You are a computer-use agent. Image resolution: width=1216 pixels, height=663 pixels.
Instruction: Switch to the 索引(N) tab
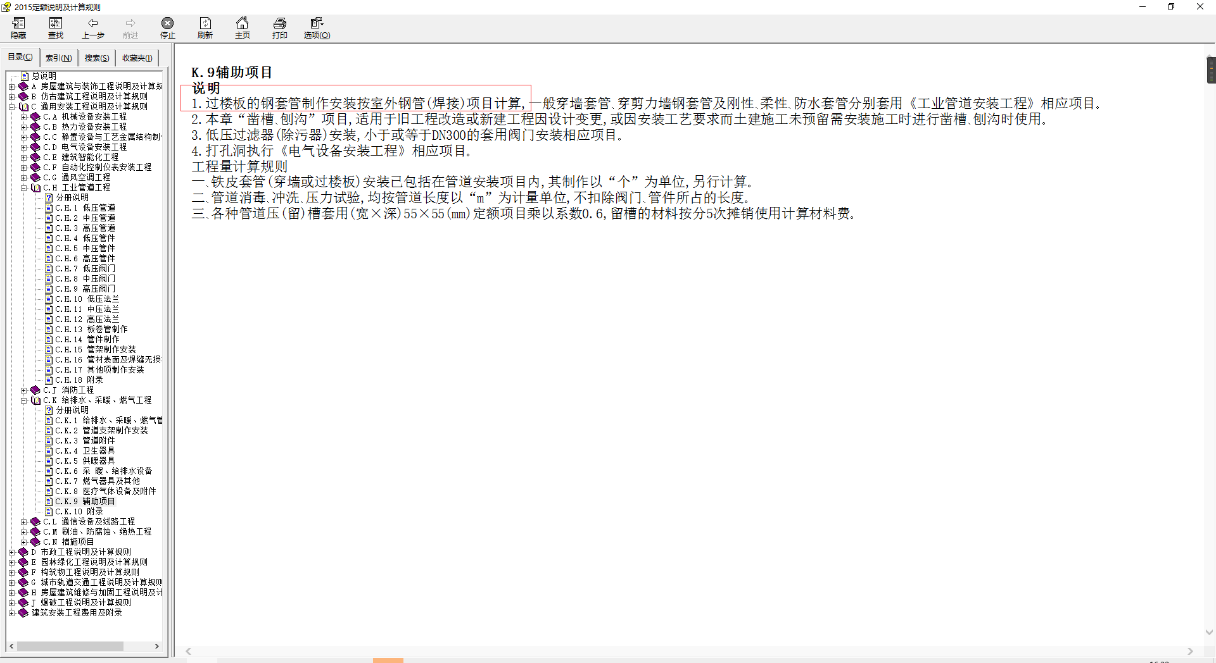point(58,58)
